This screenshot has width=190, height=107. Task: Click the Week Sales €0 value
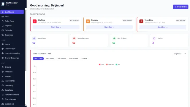(34, 43)
